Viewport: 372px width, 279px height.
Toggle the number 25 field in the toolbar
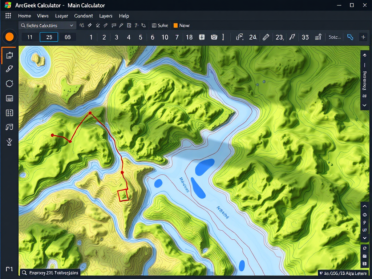point(49,37)
